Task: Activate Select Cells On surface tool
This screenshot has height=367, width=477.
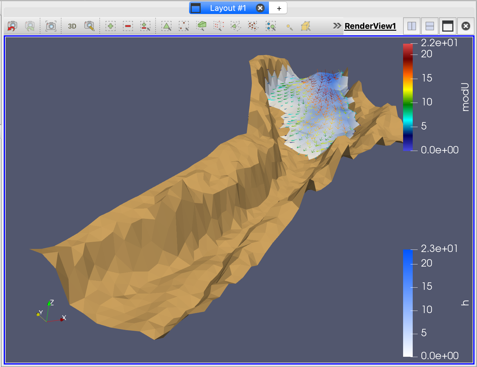Action: [x=167, y=26]
